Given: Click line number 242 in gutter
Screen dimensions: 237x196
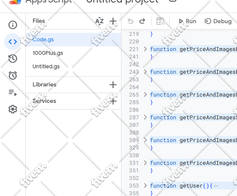Looking at the screenshot, I should pyautogui.click(x=134, y=64).
